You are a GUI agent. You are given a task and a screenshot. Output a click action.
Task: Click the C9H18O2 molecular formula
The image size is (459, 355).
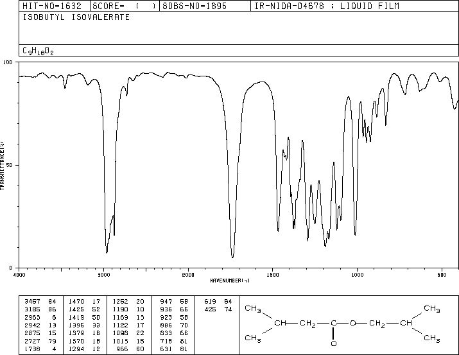(x=38, y=51)
